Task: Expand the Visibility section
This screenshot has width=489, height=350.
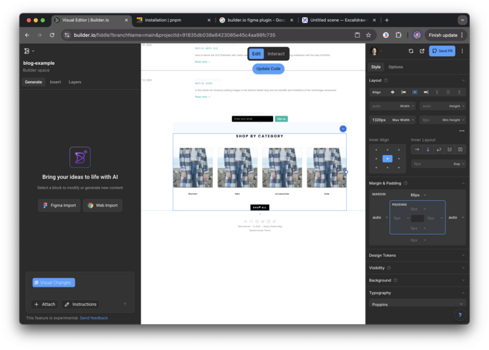Action: [417, 267]
